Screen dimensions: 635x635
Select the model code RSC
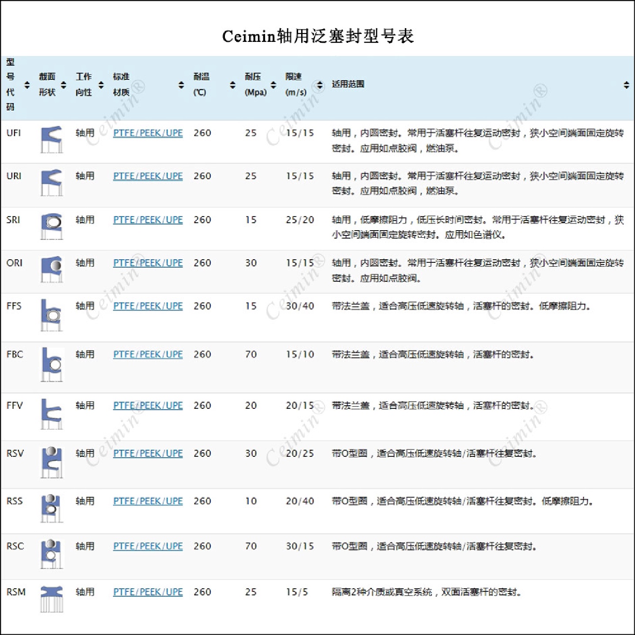(15, 546)
